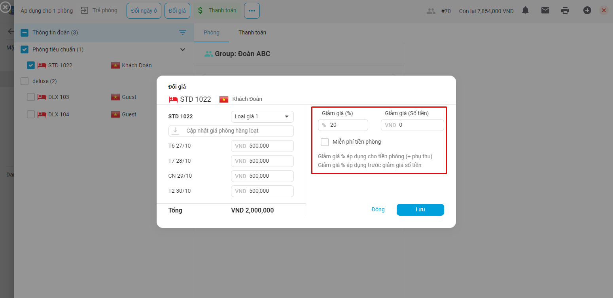
Task: Click the T6 27/10 price field
Action: tap(269, 146)
